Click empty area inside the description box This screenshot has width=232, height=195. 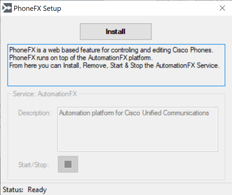[138, 134]
